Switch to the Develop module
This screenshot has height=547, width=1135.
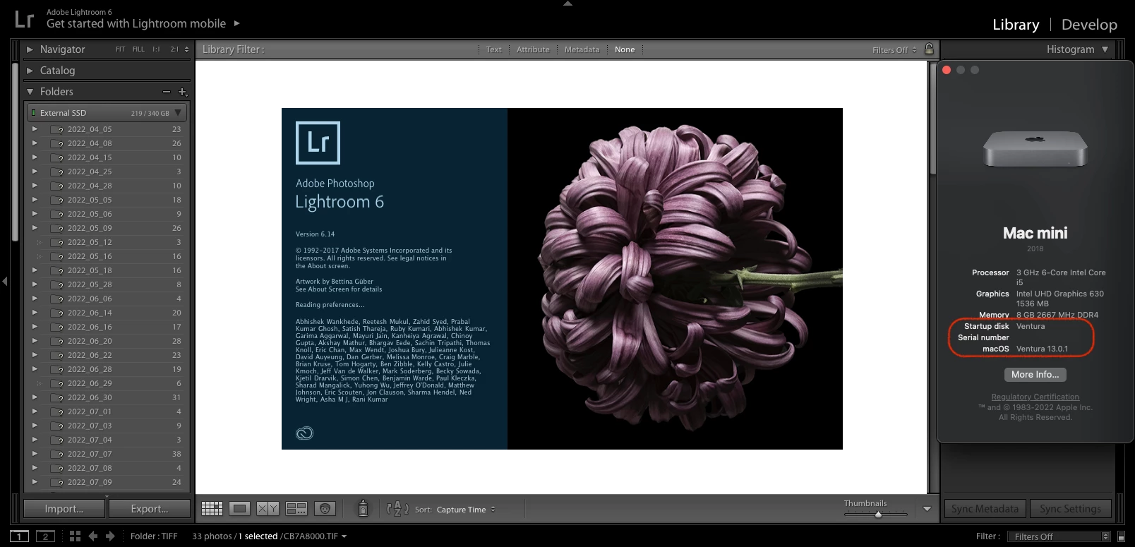[1089, 25]
